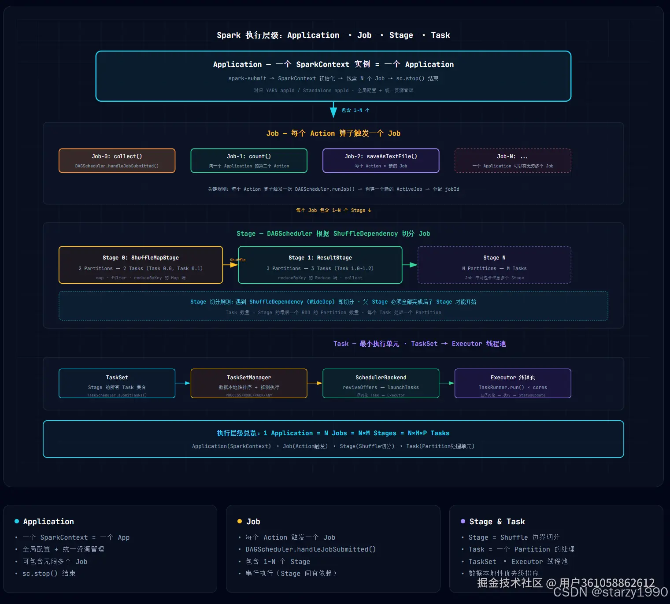The image size is (670, 604).
Task: Select heading 'Job — 每个 Action 算子触发一个 Job'
Action: 333,133
